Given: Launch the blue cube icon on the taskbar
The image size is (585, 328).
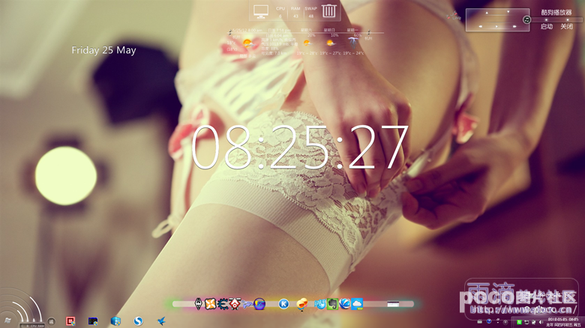Looking at the screenshot, I should (115, 321).
